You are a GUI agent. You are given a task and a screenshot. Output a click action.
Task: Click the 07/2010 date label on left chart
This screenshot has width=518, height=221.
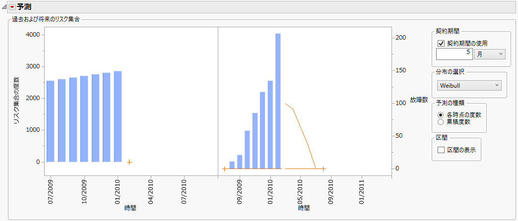pyautogui.click(x=185, y=191)
